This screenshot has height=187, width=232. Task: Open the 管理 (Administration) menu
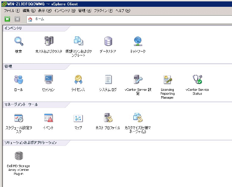tap(85, 11)
